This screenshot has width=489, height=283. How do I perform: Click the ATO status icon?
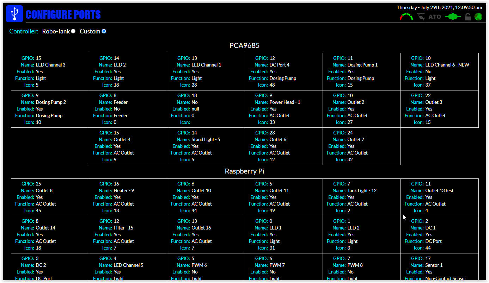point(435,17)
